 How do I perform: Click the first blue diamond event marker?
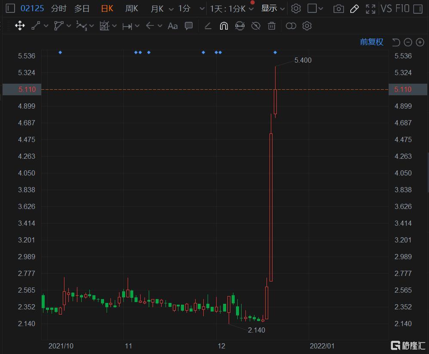click(60, 52)
